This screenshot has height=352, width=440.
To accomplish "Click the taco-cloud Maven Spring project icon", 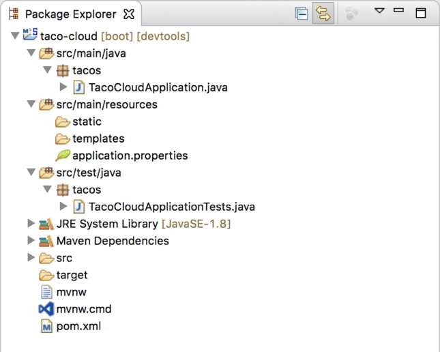I will click(30, 34).
